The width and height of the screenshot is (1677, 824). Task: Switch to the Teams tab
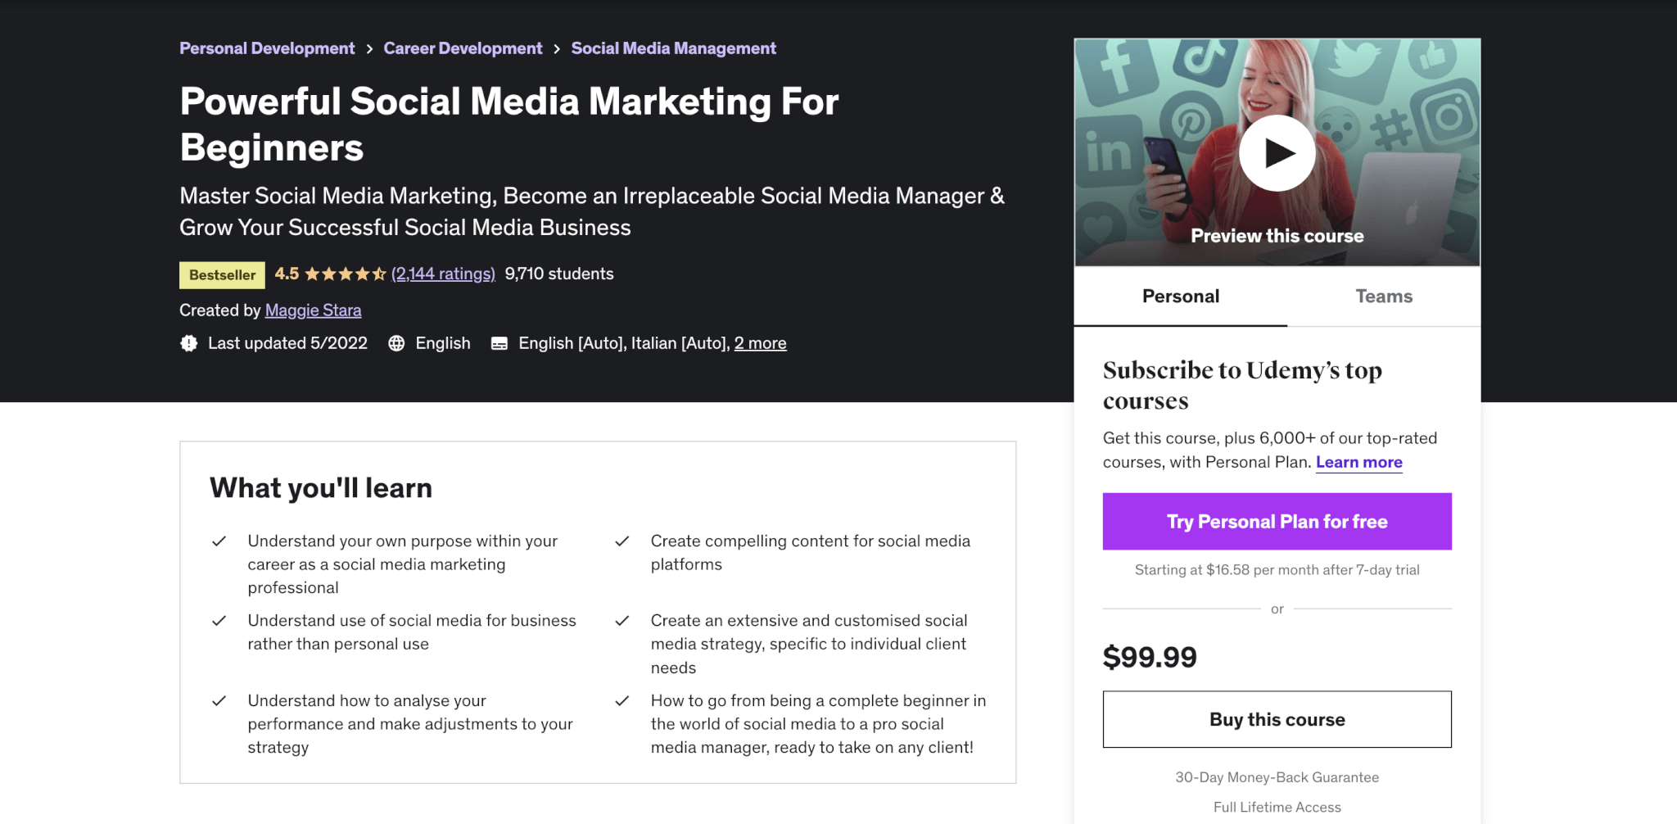click(x=1384, y=297)
